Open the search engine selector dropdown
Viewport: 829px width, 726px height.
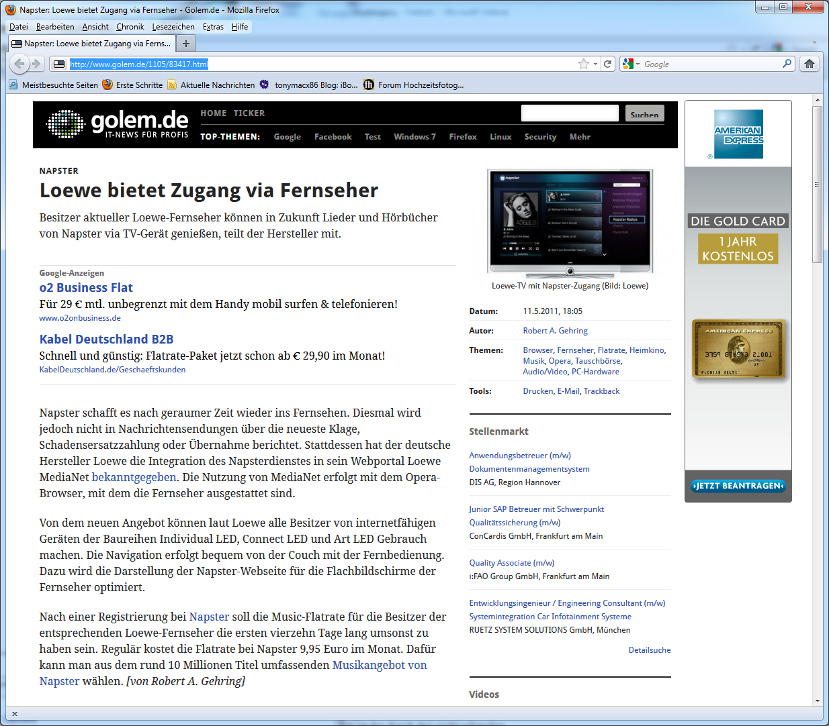click(630, 64)
